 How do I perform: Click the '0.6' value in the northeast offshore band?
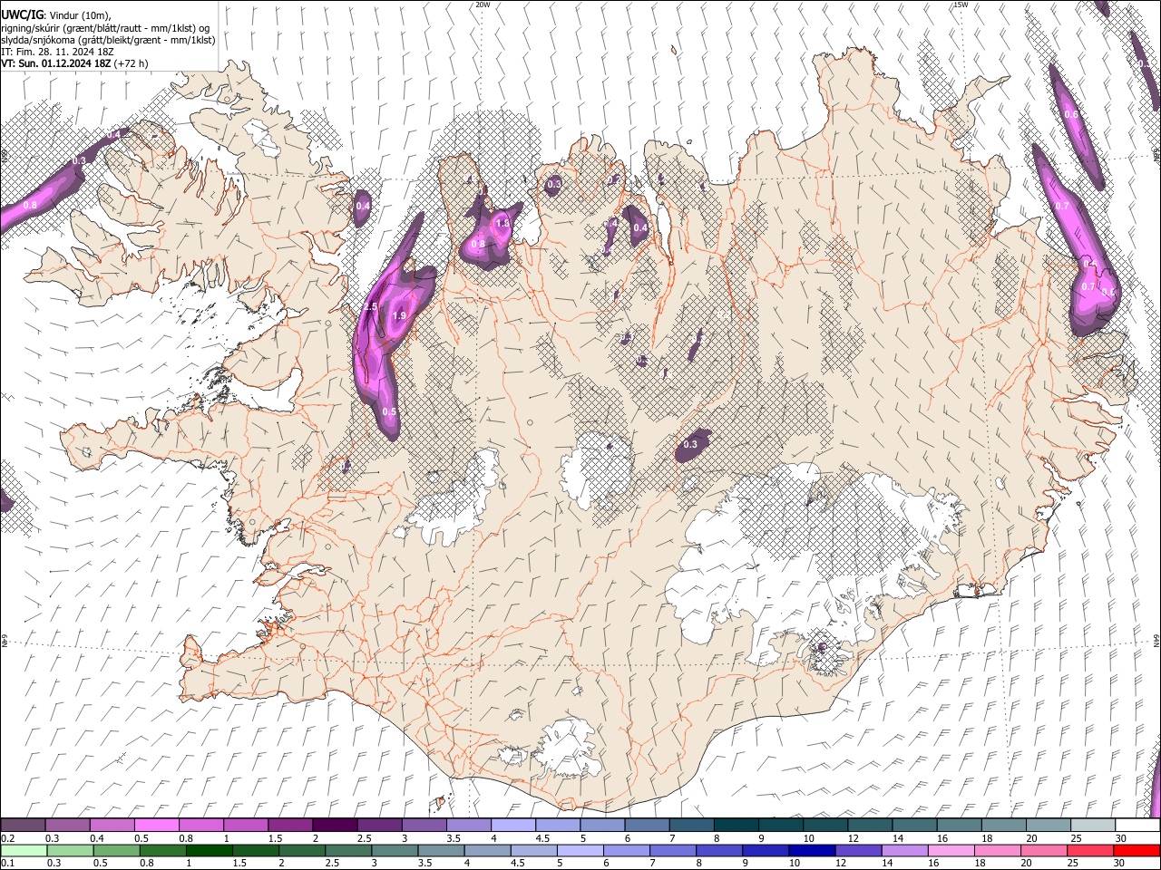pyautogui.click(x=1071, y=115)
